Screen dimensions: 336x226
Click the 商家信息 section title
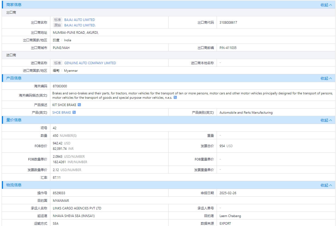click(14, 5)
